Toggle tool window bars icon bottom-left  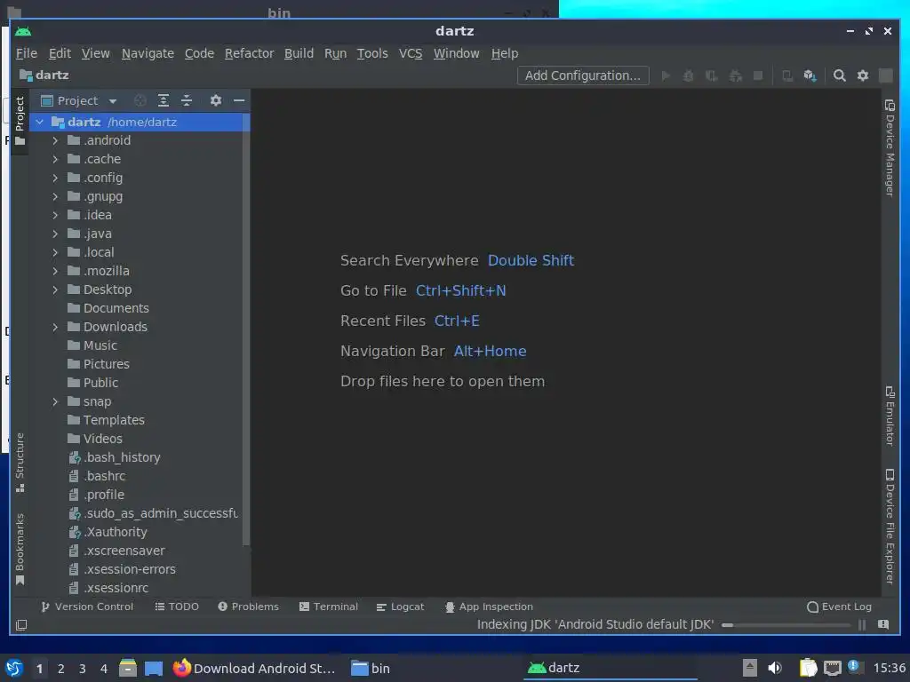tap(21, 624)
